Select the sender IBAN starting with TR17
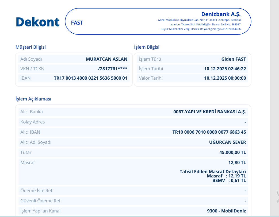Viewport: 279px width, 217px height. (x=91, y=78)
